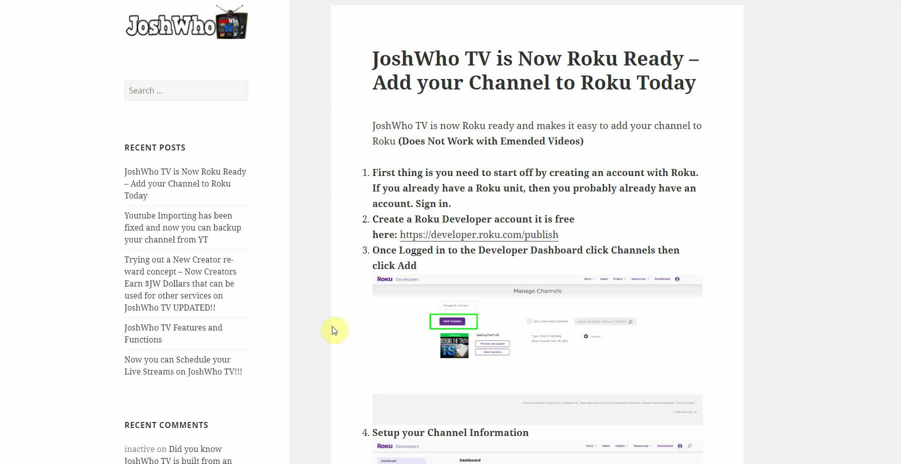The height and width of the screenshot is (464, 901).
Task: Click the "RECENT POSTS" sidebar heading
Action: point(155,147)
